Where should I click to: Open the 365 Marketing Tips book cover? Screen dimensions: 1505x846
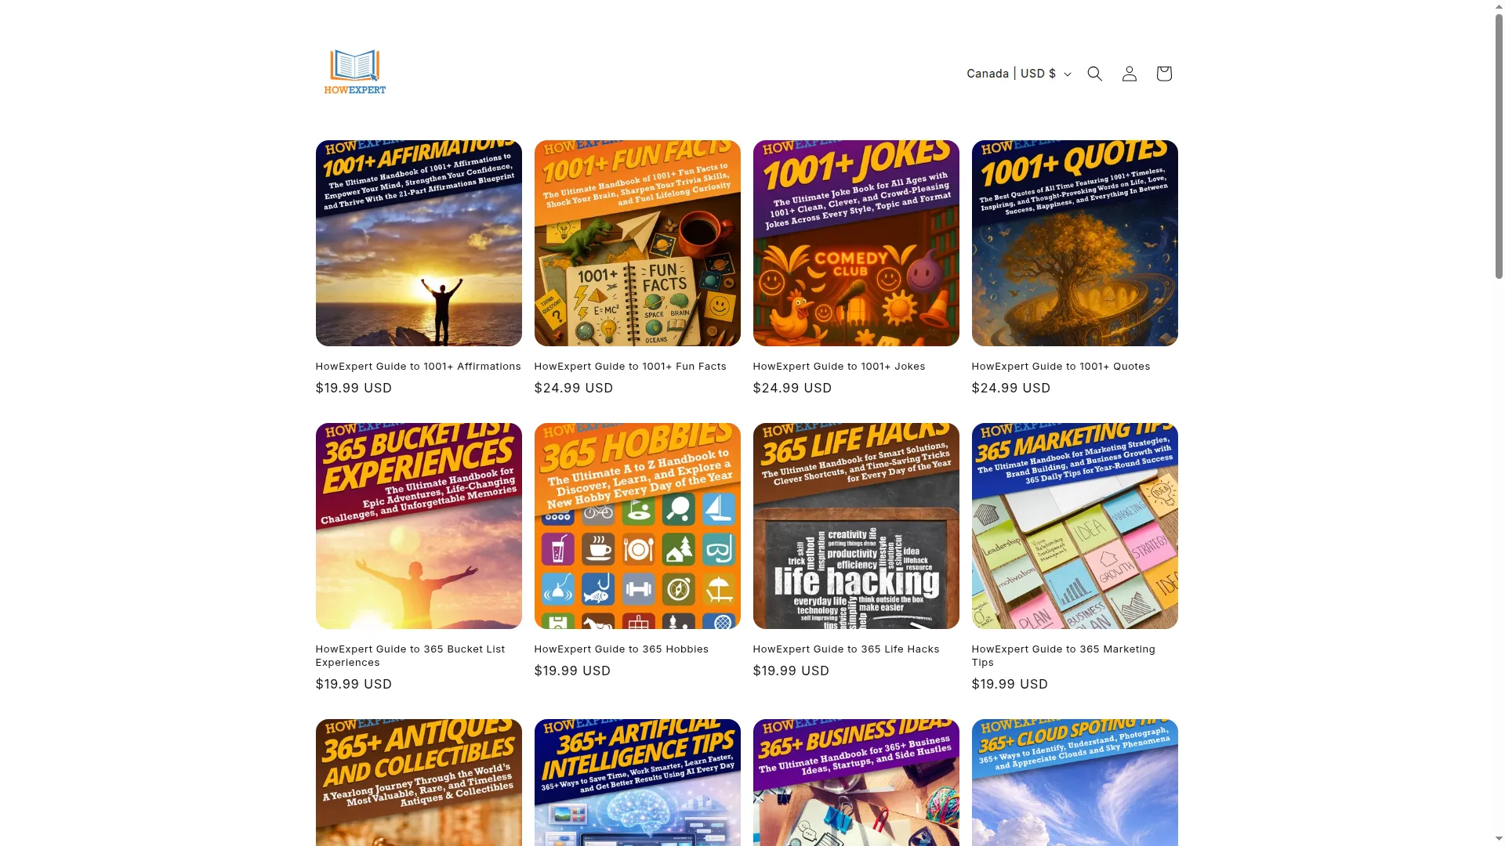[x=1075, y=526]
